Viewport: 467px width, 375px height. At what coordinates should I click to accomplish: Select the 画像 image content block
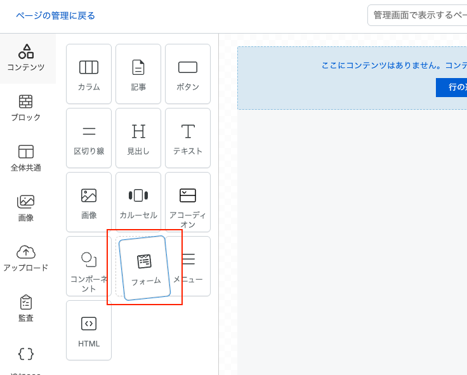point(89,202)
